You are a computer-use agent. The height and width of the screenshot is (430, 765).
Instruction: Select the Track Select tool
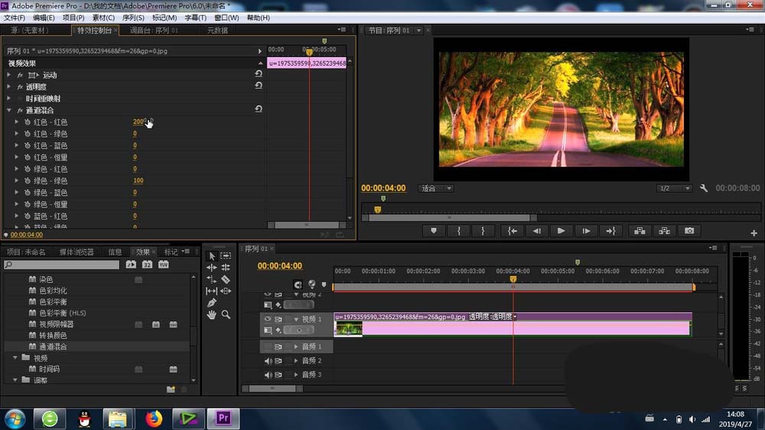[226, 256]
